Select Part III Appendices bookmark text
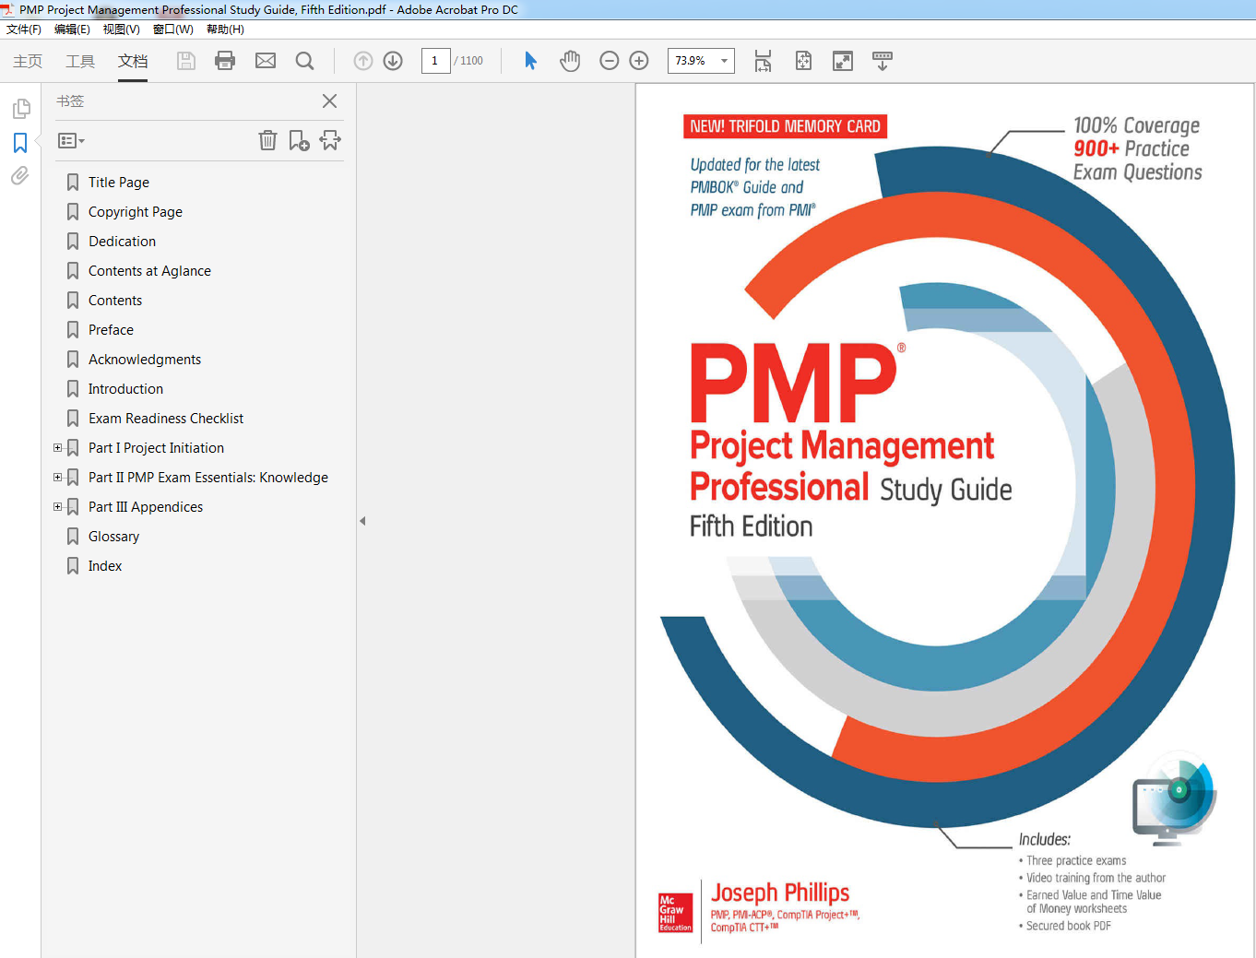Screen dimensions: 1256x958 (x=146, y=507)
